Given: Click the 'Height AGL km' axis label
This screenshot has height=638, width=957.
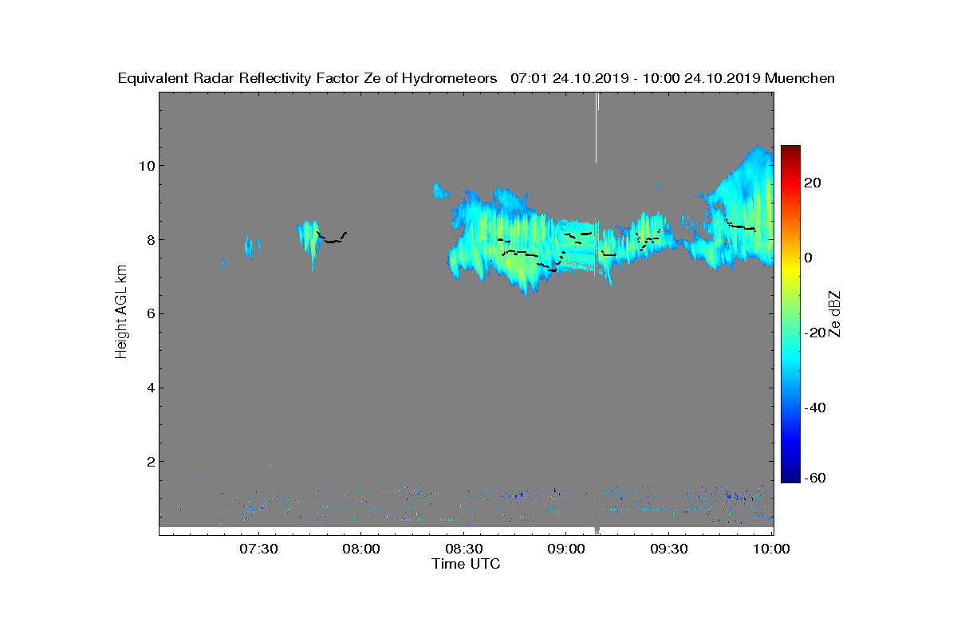Looking at the screenshot, I should pyautogui.click(x=121, y=313).
